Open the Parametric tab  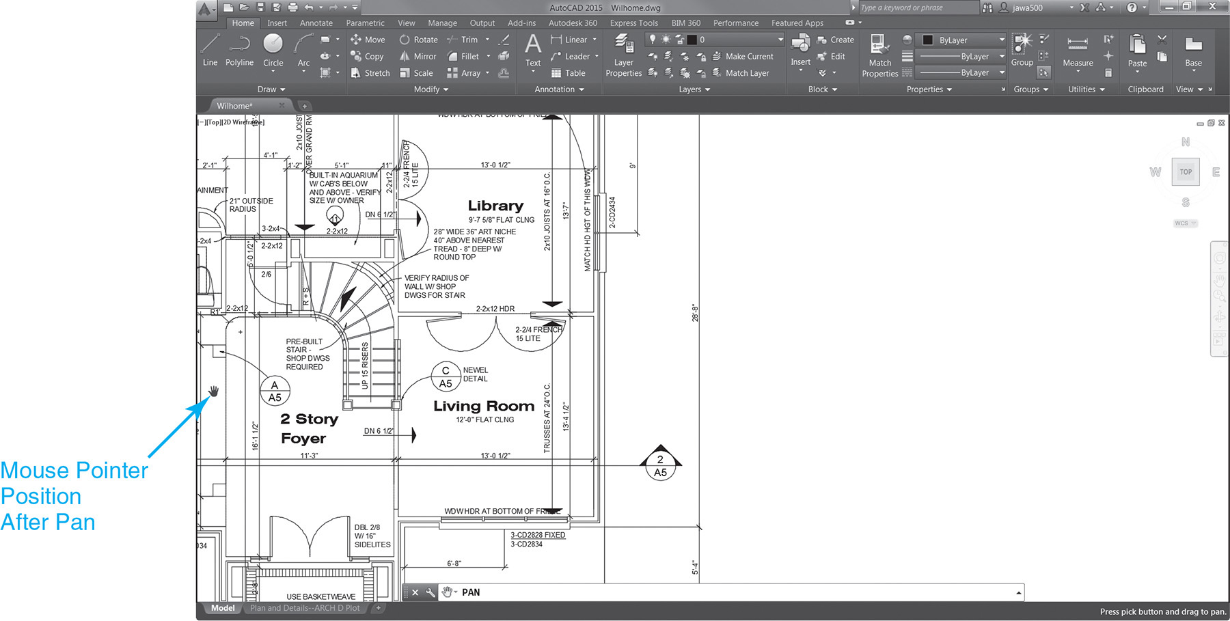coord(365,23)
